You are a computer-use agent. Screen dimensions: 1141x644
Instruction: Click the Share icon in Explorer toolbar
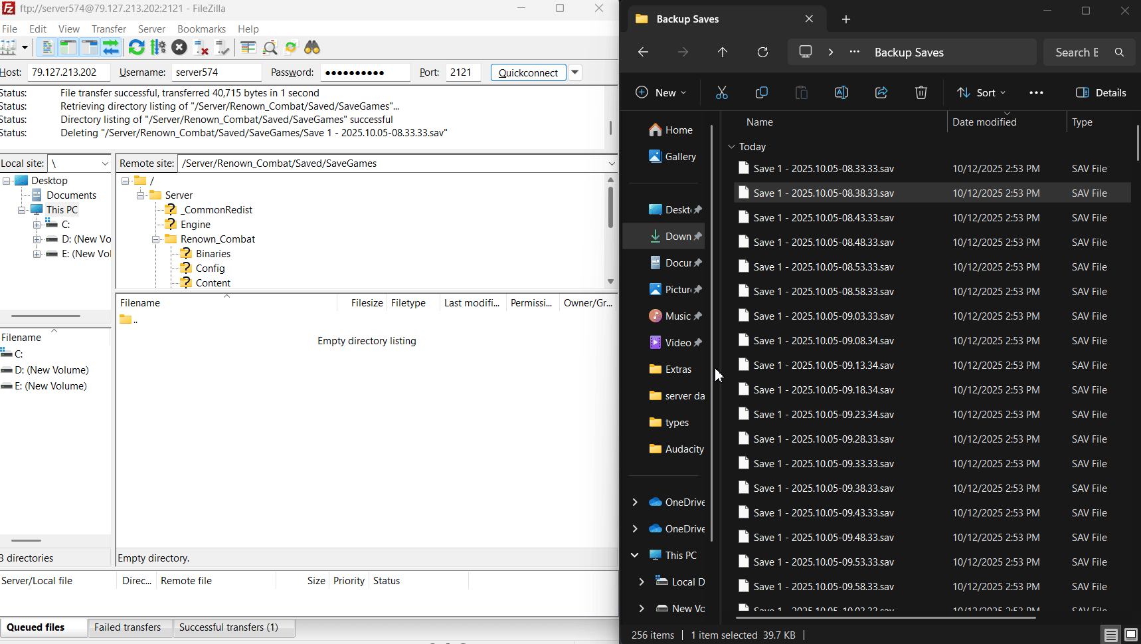pos(881,92)
